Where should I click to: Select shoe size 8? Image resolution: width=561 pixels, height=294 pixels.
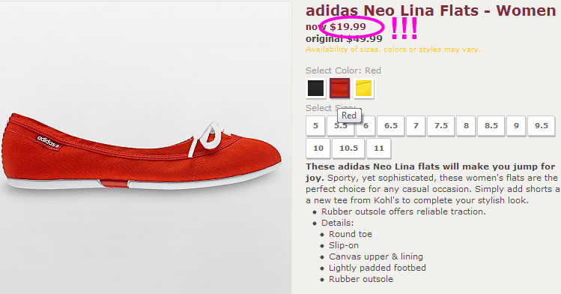[x=466, y=126]
